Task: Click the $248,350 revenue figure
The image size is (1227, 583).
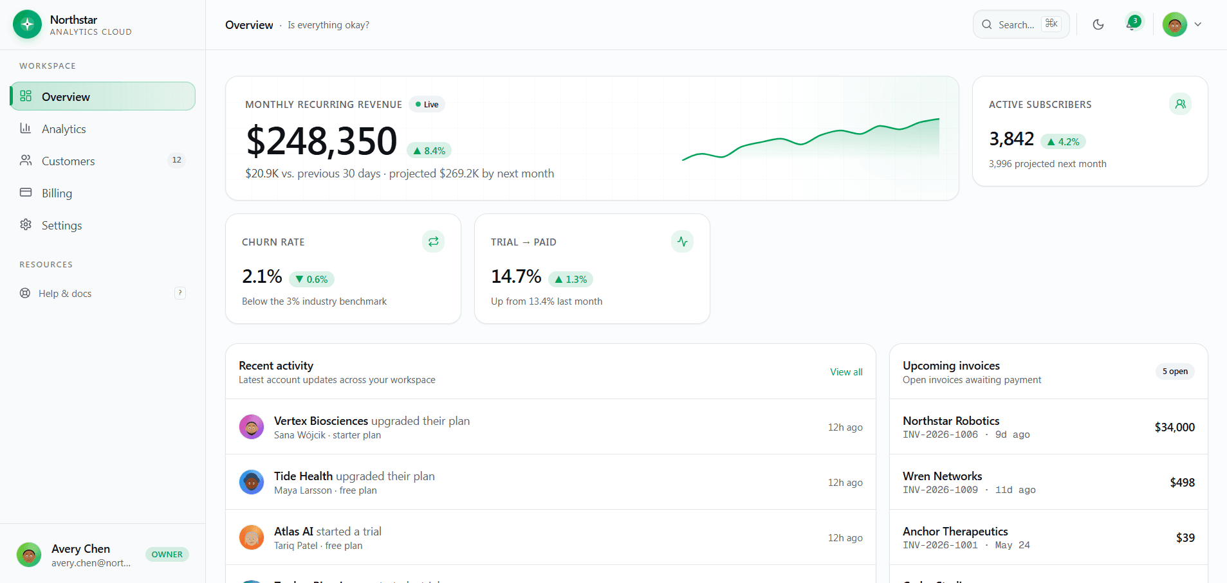Action: tap(322, 141)
